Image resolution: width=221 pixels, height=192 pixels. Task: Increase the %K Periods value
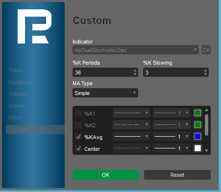coord(135,71)
